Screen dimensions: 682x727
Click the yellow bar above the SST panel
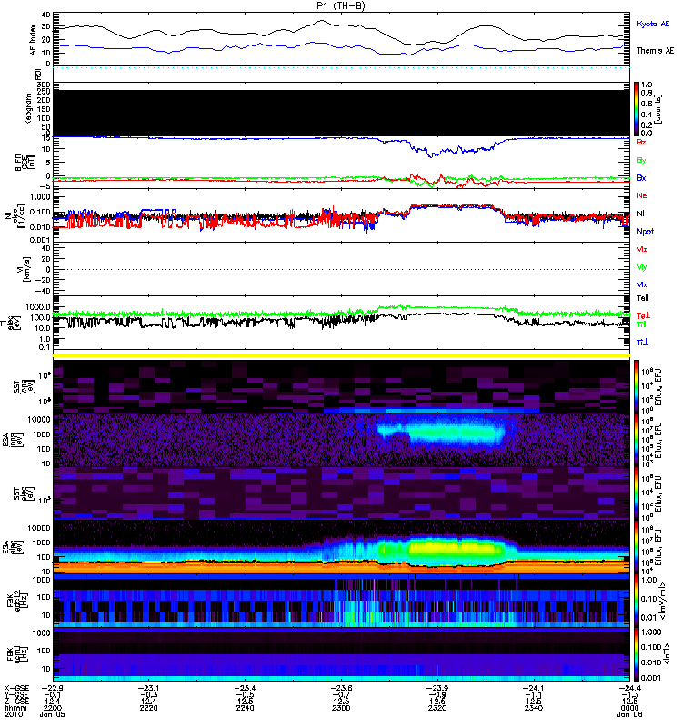341,355
